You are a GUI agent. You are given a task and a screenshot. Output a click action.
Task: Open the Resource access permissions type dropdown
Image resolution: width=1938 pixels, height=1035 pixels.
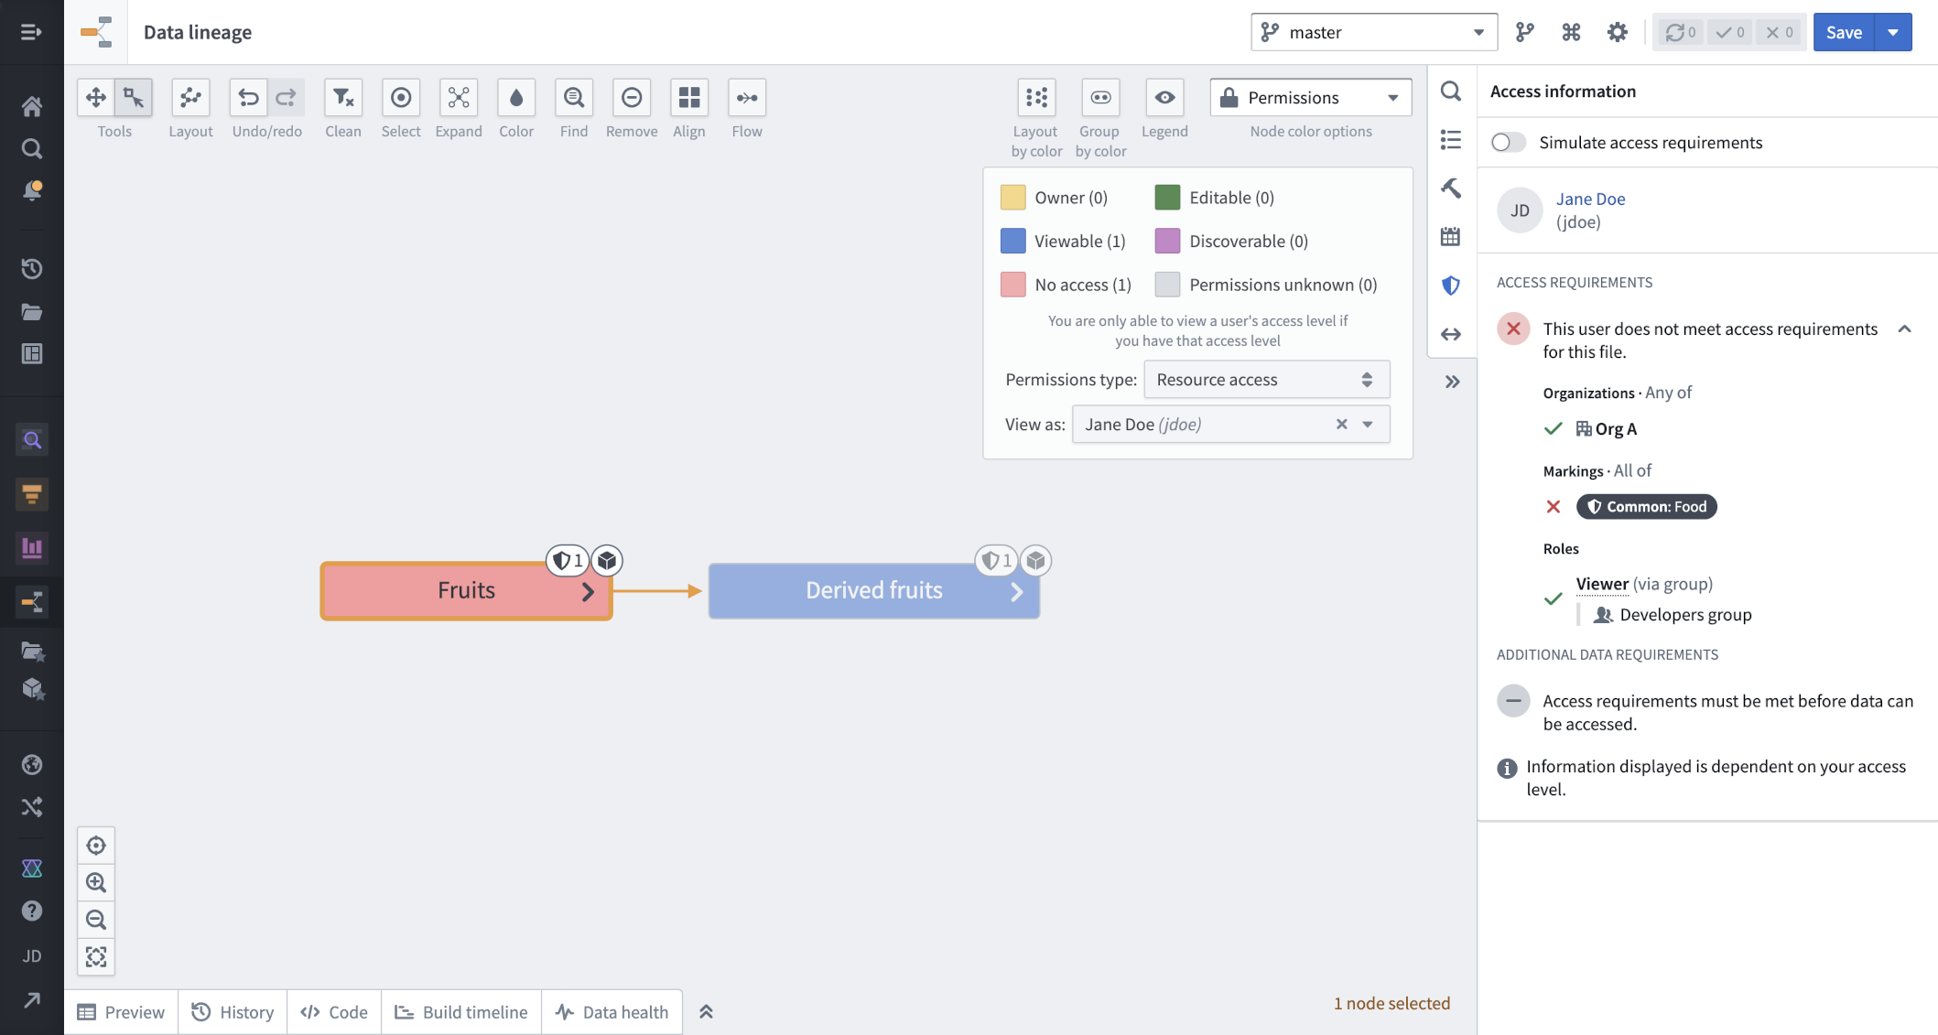1267,380
